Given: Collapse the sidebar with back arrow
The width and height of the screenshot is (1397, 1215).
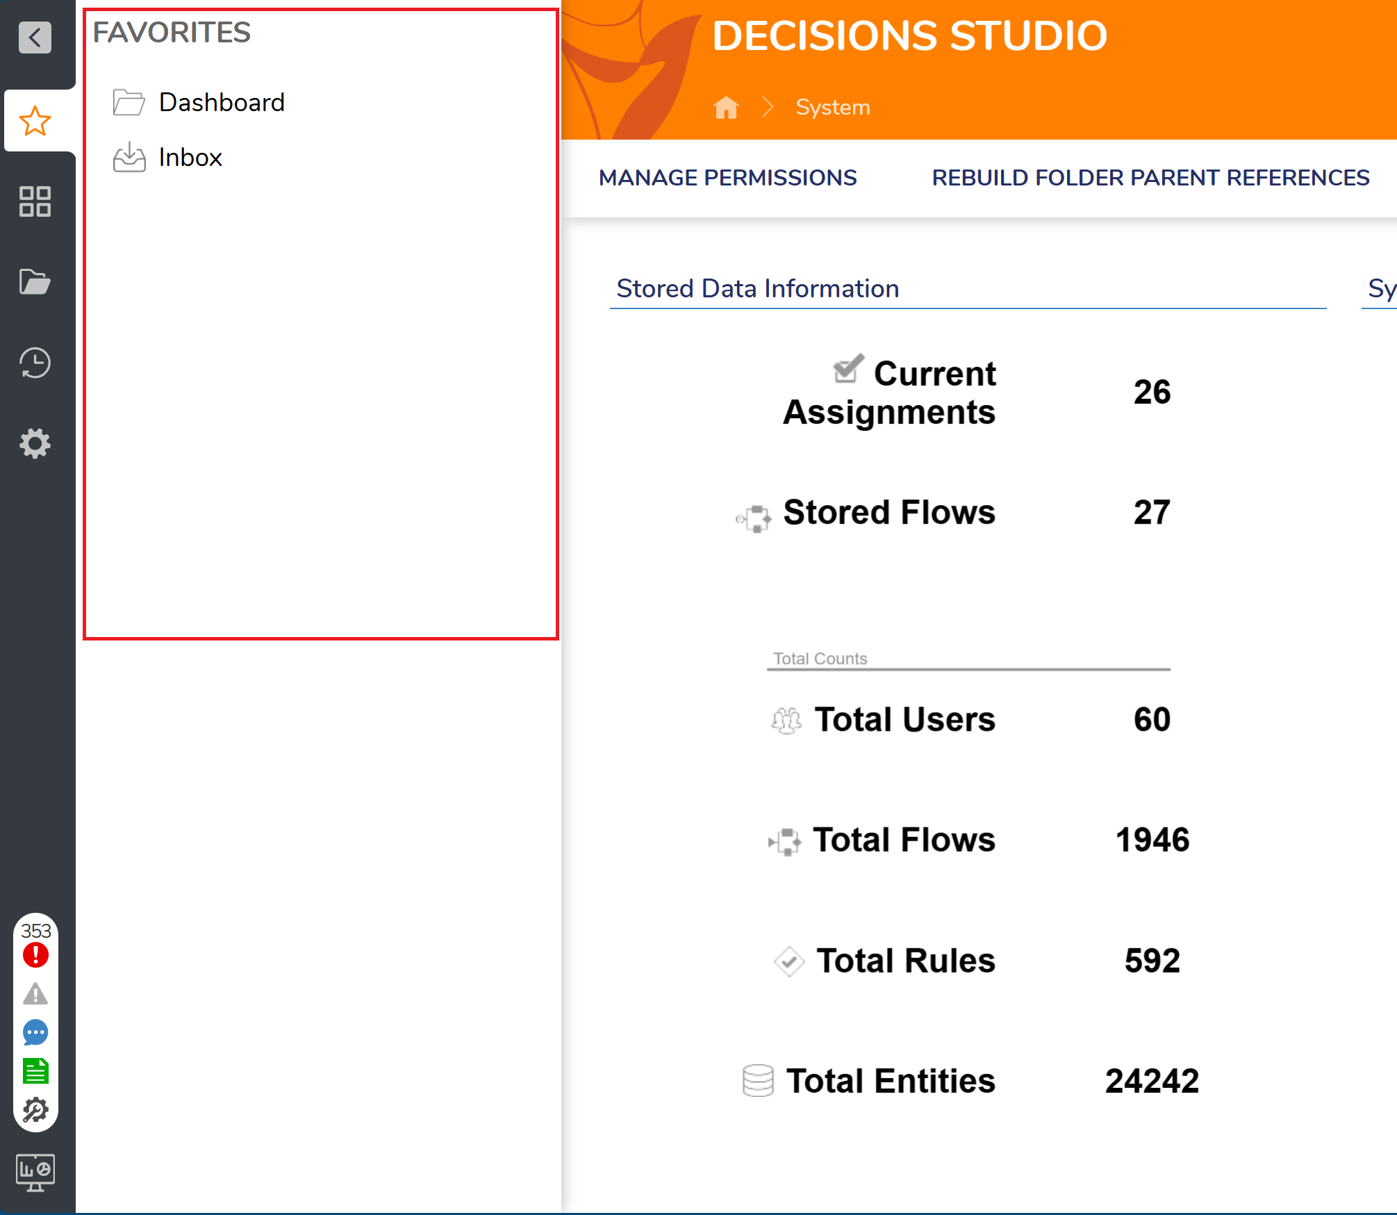Looking at the screenshot, I should tap(35, 38).
